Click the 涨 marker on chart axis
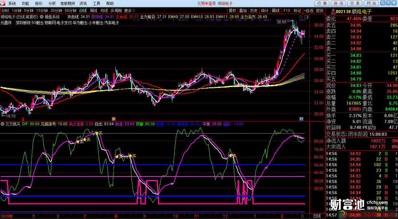The height and width of the screenshot is (219, 398). pyautogui.click(x=113, y=119)
